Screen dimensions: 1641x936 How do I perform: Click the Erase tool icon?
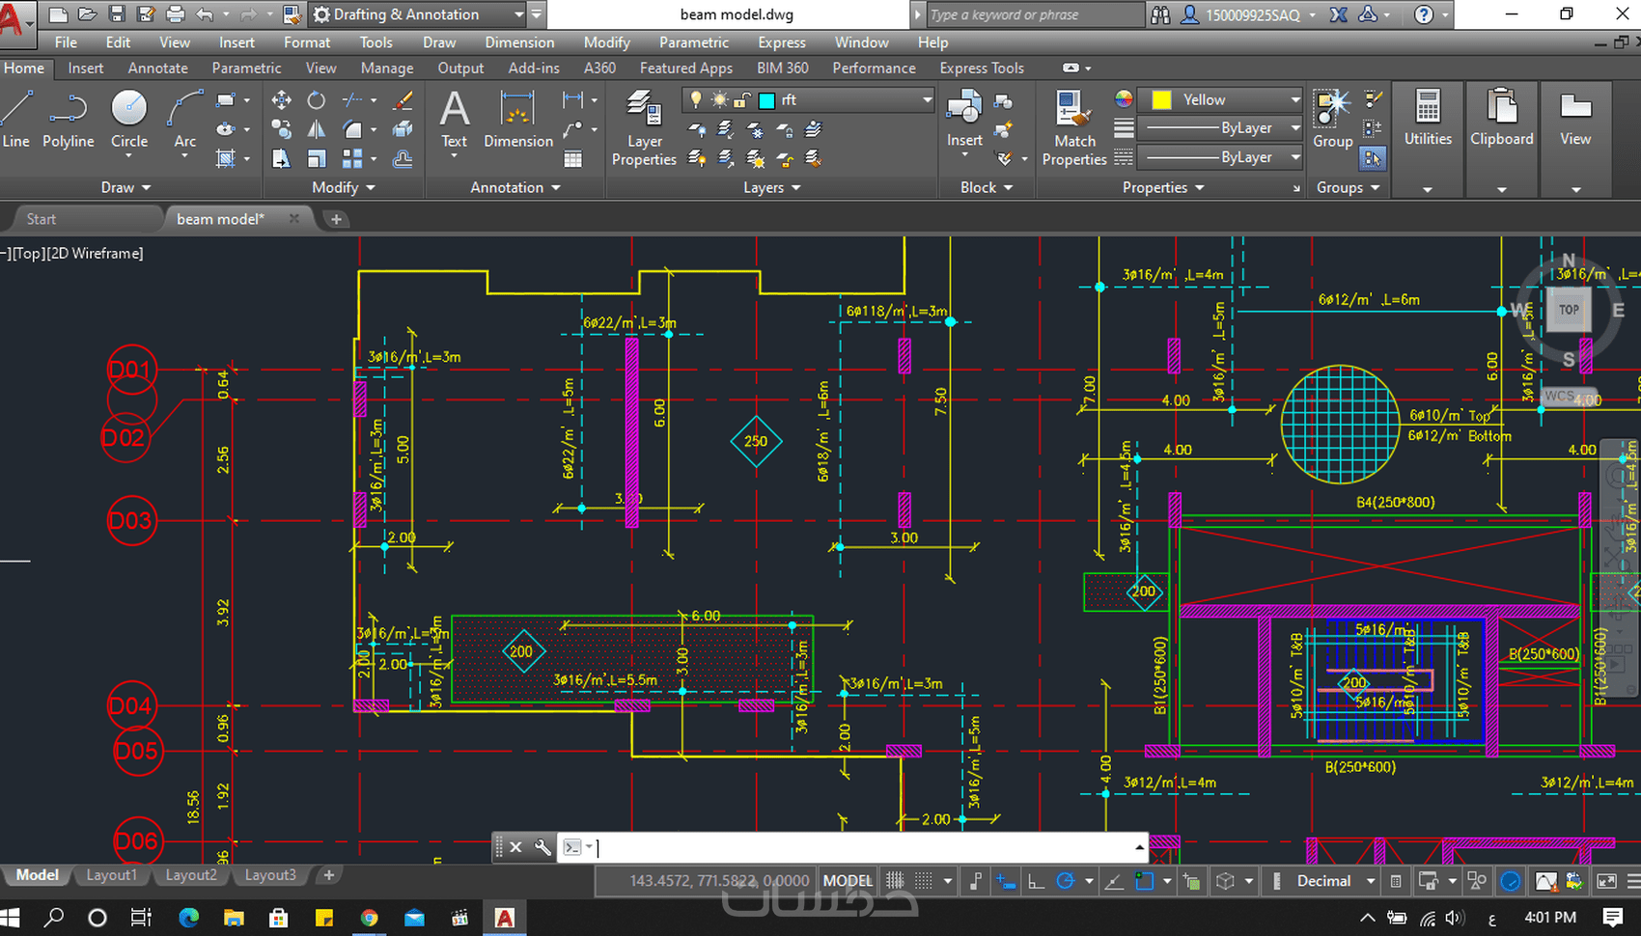[403, 100]
